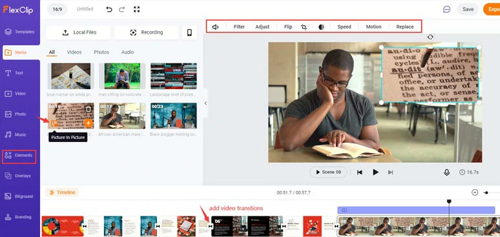Open the Elements sidebar panel
Image resolution: width=500 pixels, height=237 pixels.
coord(19,156)
